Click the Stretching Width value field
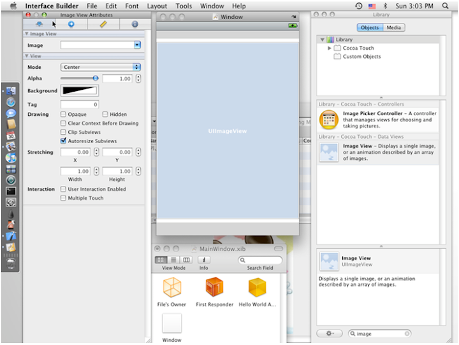 pyautogui.click(x=75, y=171)
